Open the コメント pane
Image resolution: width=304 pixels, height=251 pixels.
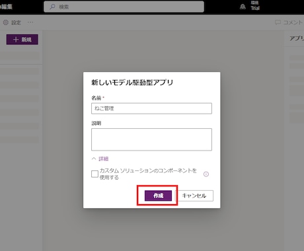click(289, 22)
